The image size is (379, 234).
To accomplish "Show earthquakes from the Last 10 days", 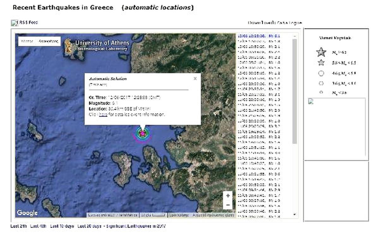I will [62, 226].
